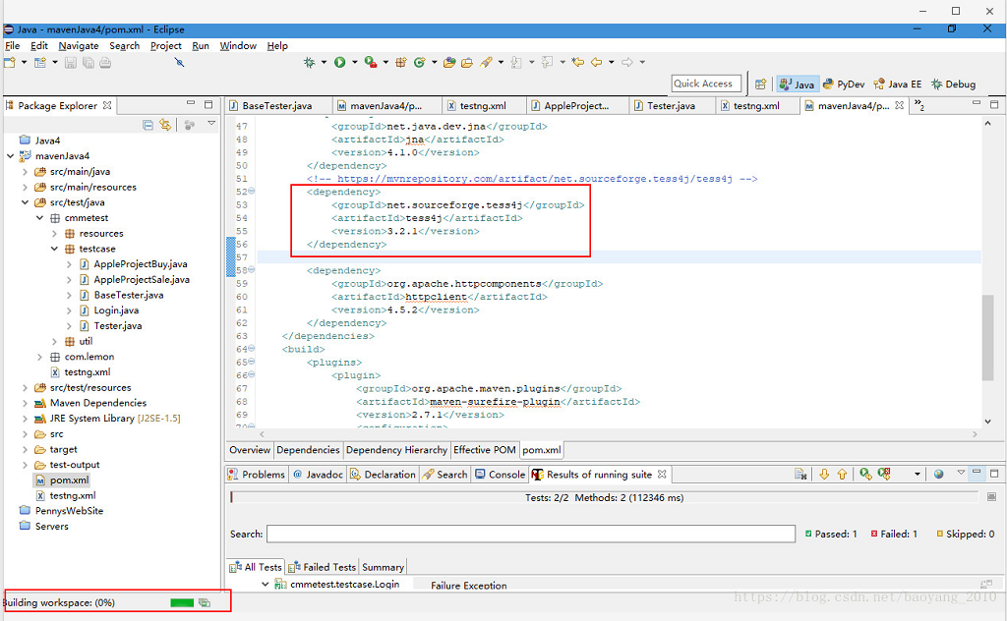Click the TestNG test progress bar

pos(604,497)
